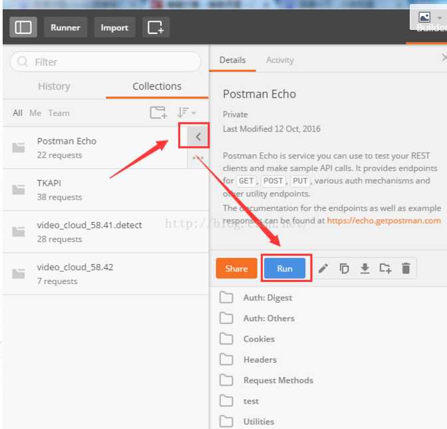The image size is (447, 429).
Task: Select the Me filter
Action: pyautogui.click(x=35, y=113)
